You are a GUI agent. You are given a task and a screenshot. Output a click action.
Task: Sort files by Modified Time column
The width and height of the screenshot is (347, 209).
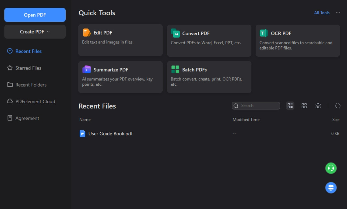[x=246, y=119]
